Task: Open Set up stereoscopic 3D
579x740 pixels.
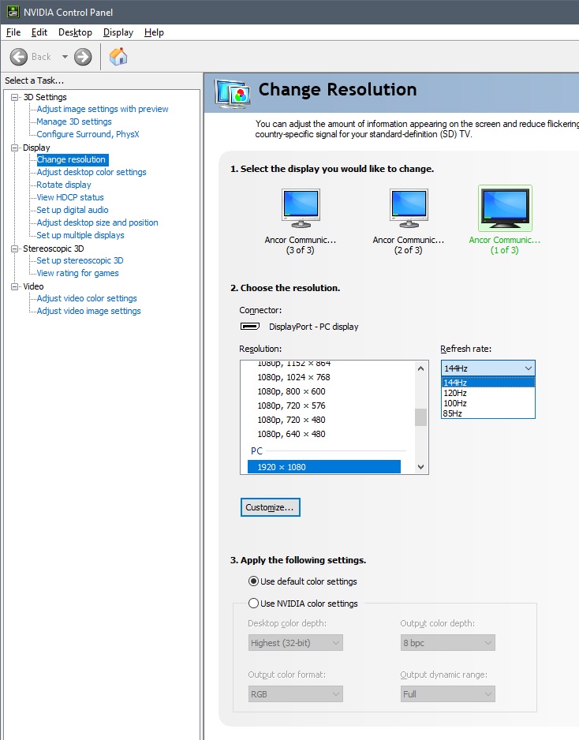Action: pos(80,260)
